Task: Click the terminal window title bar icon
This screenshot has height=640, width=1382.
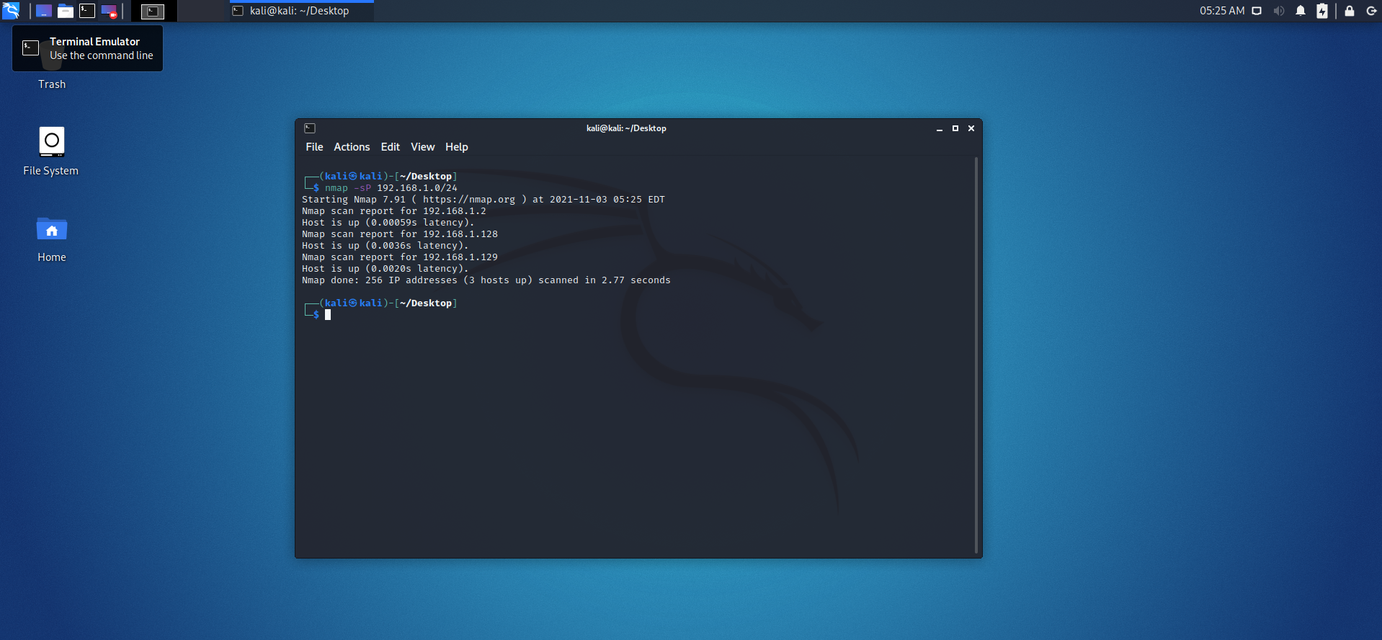Action: 310,128
